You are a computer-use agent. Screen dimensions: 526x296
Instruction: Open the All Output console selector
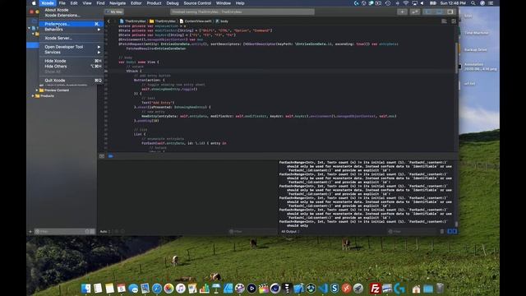[290, 232]
